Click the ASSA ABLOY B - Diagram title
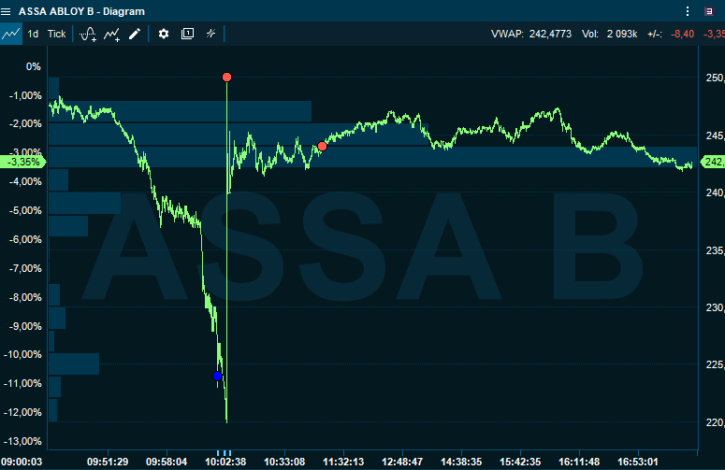The width and height of the screenshot is (725, 470). click(x=81, y=11)
